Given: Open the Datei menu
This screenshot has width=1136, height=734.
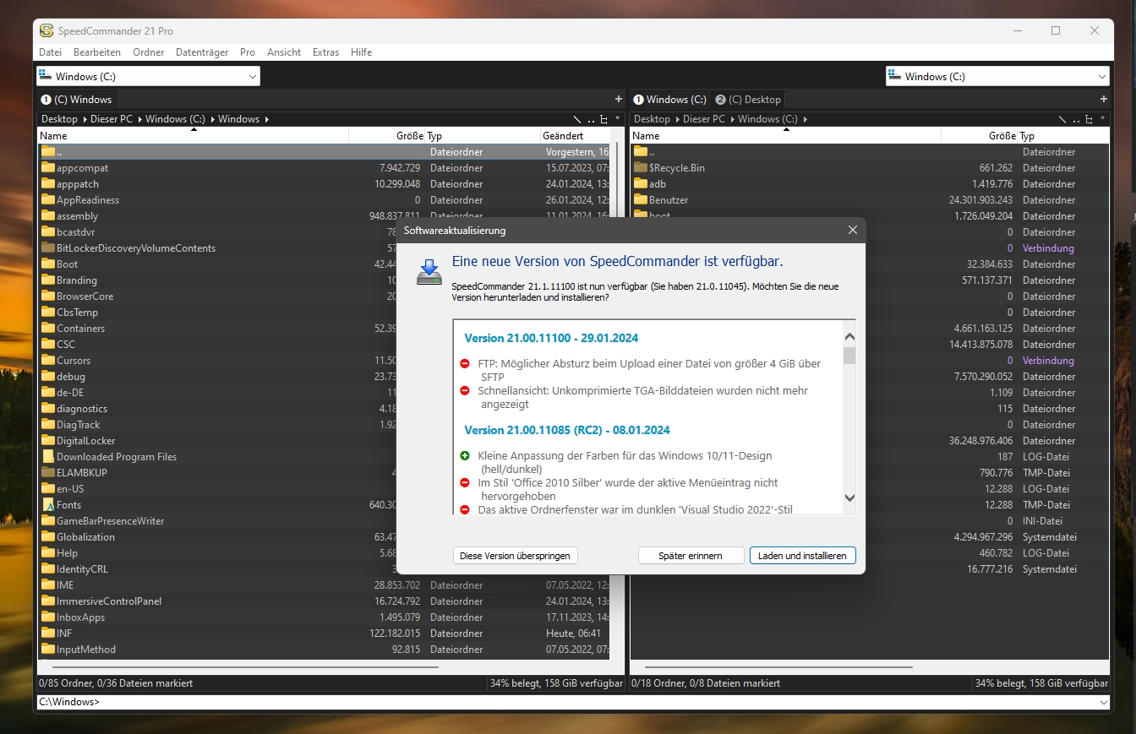Looking at the screenshot, I should click(x=51, y=52).
